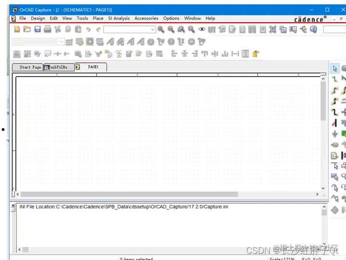
Task: Undo the last action
Action: [x=88, y=29]
